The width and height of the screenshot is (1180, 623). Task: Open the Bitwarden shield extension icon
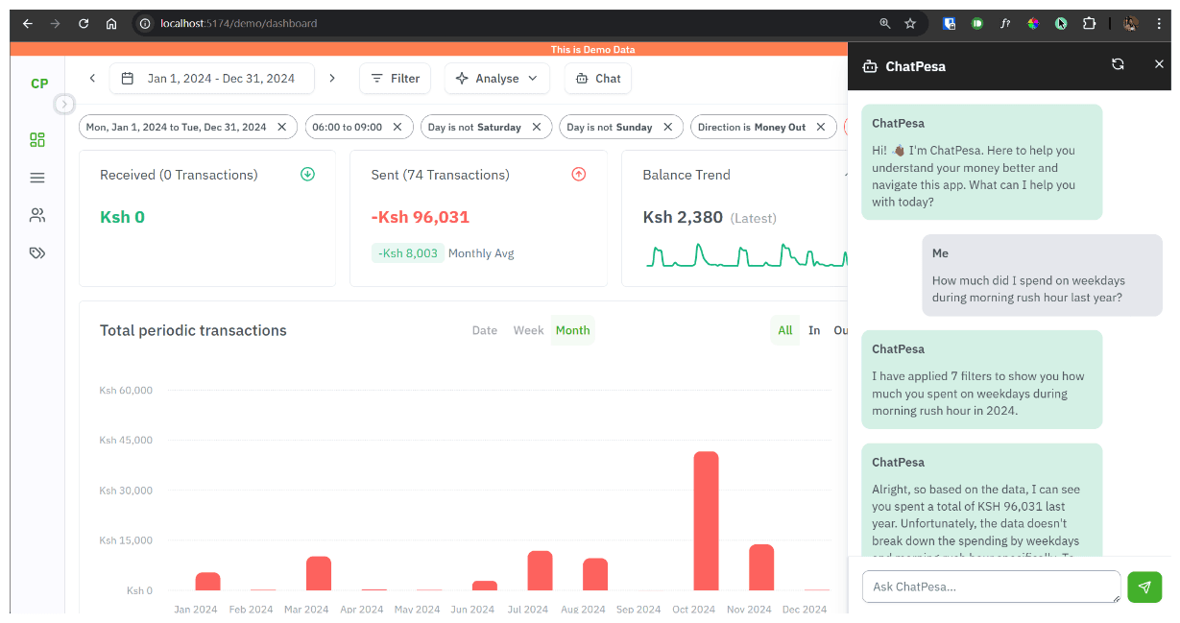pyautogui.click(x=949, y=23)
